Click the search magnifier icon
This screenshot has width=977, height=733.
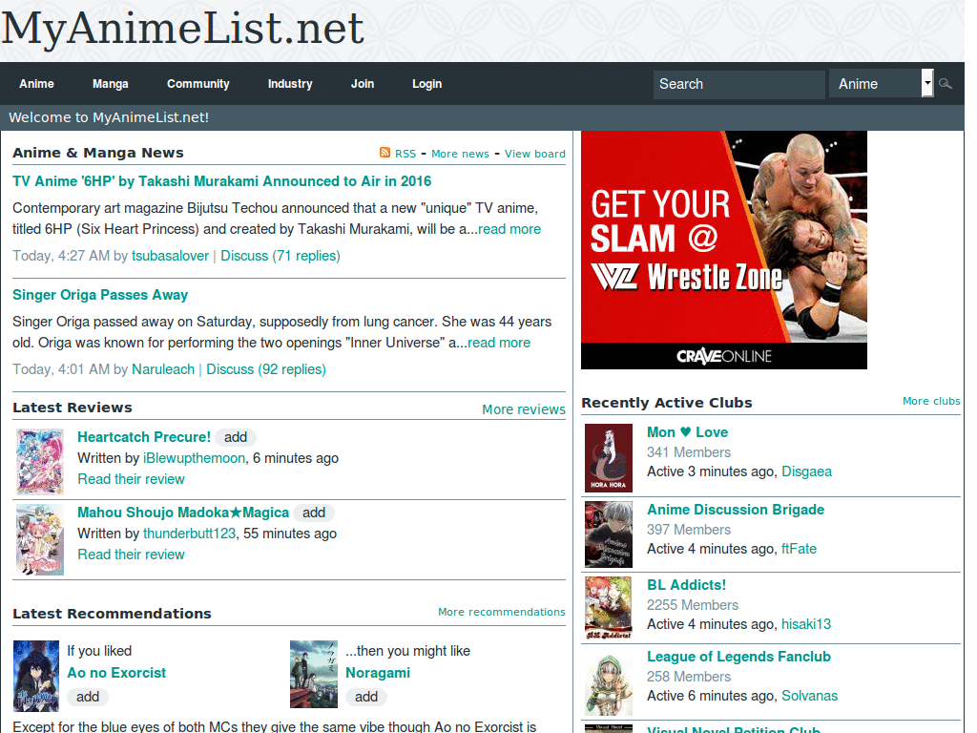point(946,84)
